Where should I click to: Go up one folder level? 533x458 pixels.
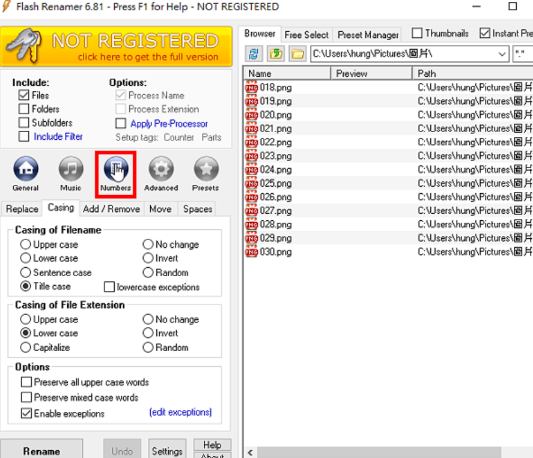click(276, 53)
